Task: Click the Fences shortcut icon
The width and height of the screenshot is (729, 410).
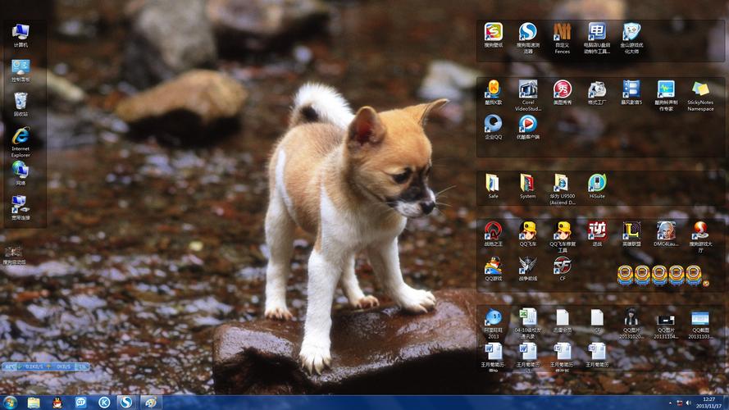Action: (563, 33)
